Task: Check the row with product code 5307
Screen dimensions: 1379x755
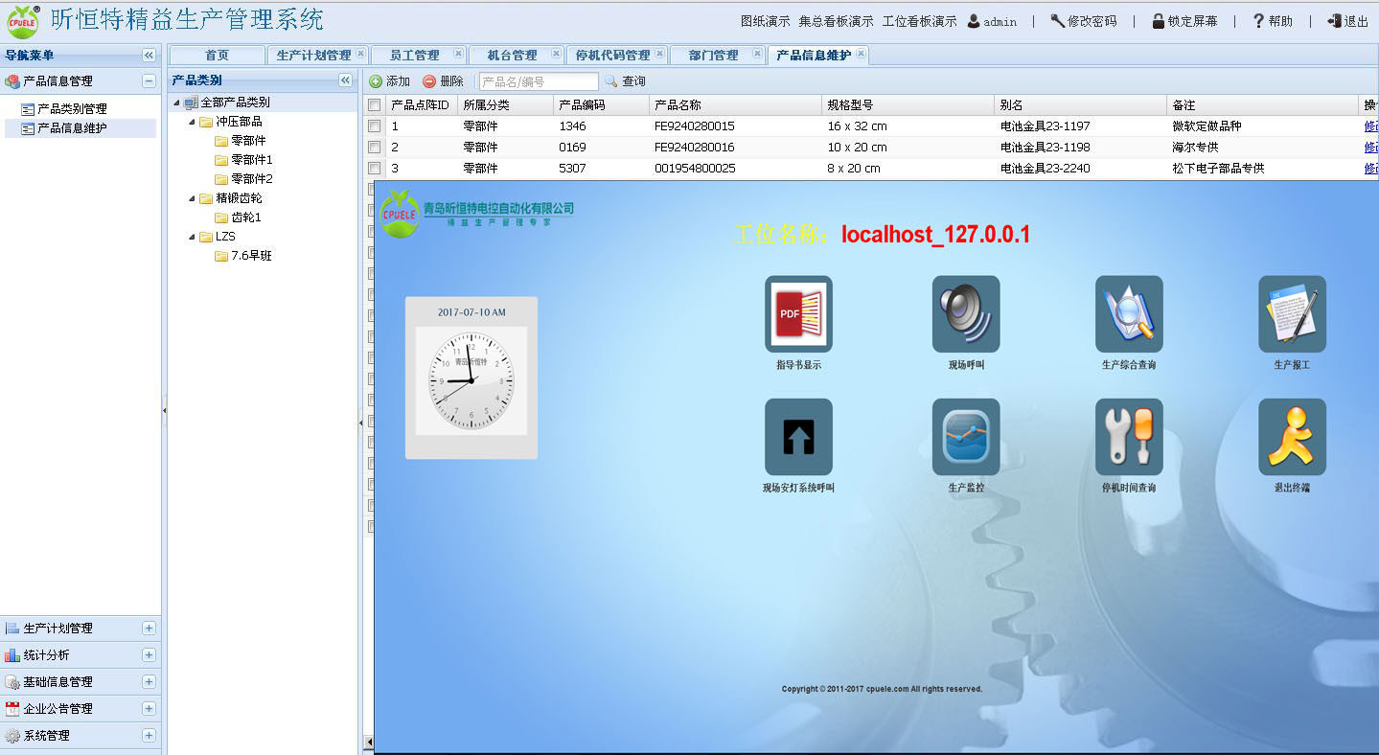Action: (x=375, y=169)
